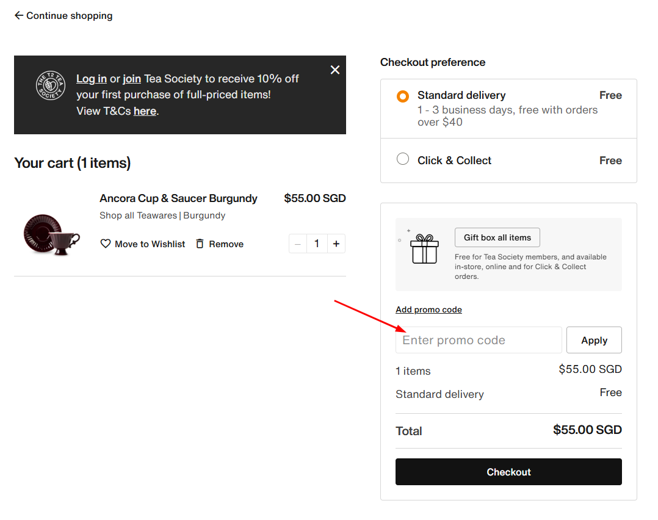Collapse the Add promo code section

tap(428, 310)
